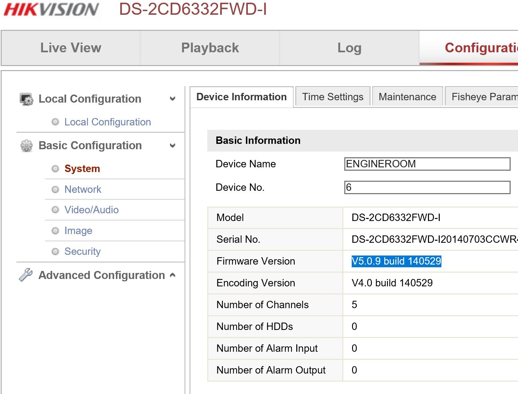The height and width of the screenshot is (394, 518).
Task: Open the Playback tab
Action: point(210,48)
